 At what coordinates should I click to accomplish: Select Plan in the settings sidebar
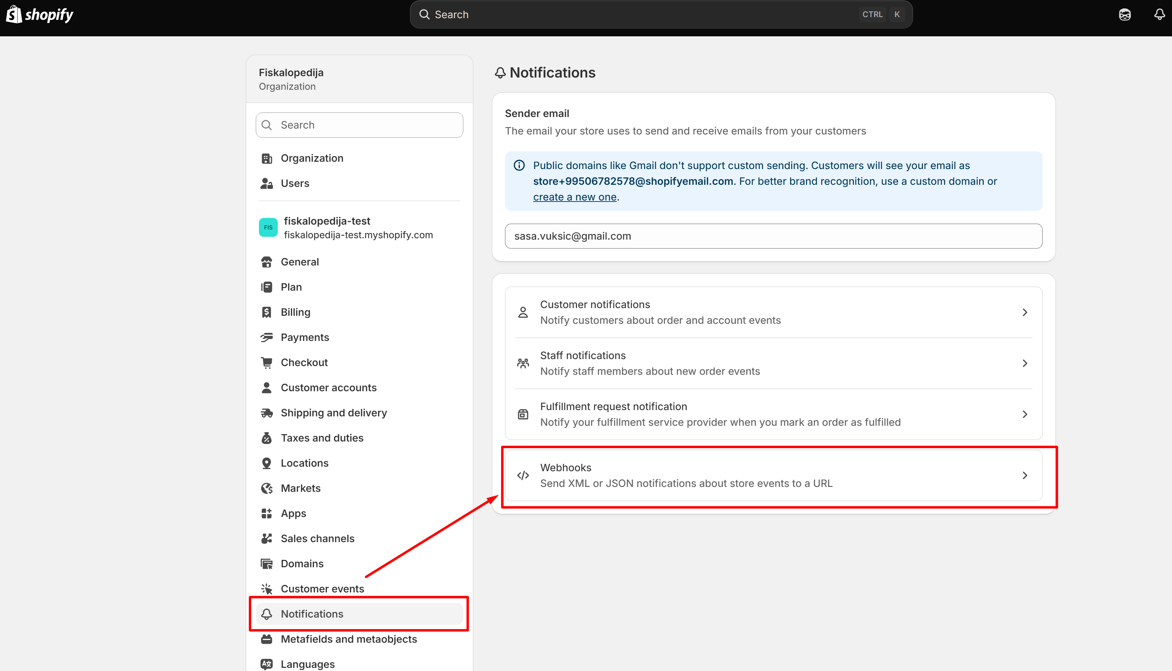(359, 287)
